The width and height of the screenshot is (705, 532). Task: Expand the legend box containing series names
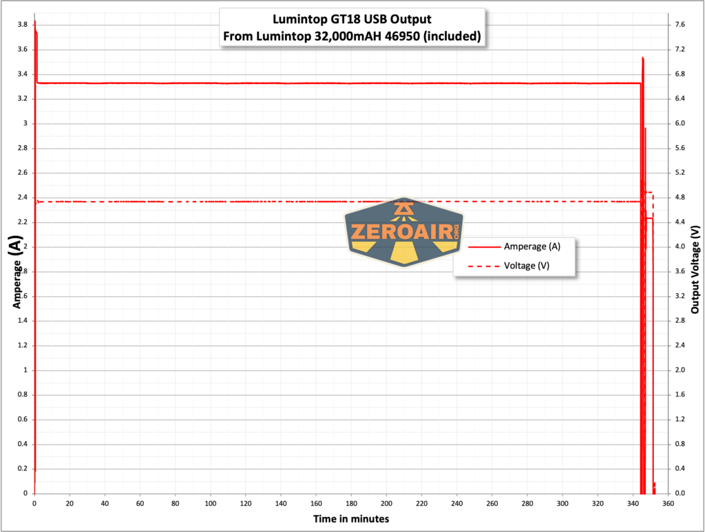(x=515, y=255)
